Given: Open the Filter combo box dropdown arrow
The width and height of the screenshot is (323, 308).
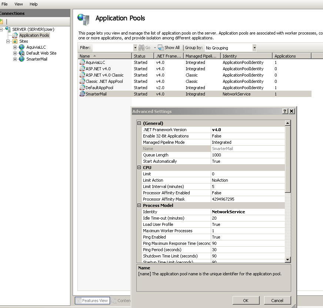Looking at the screenshot, I should (x=135, y=48).
